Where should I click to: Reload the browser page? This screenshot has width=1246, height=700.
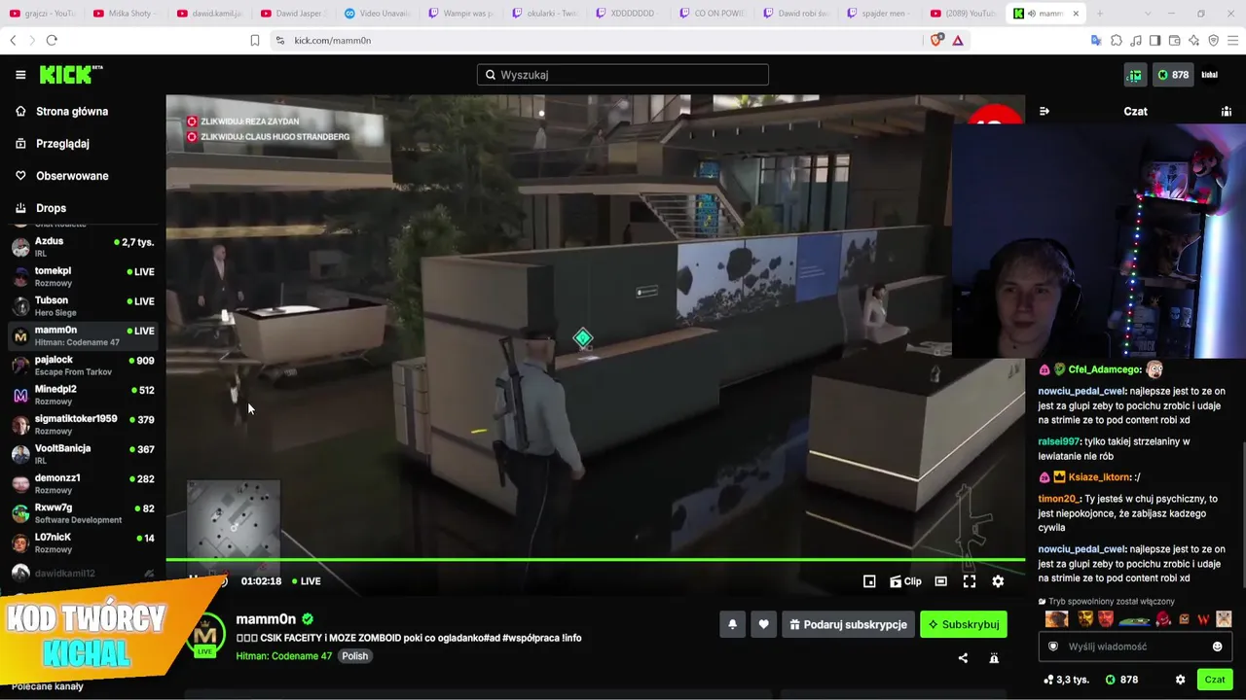coord(52,40)
